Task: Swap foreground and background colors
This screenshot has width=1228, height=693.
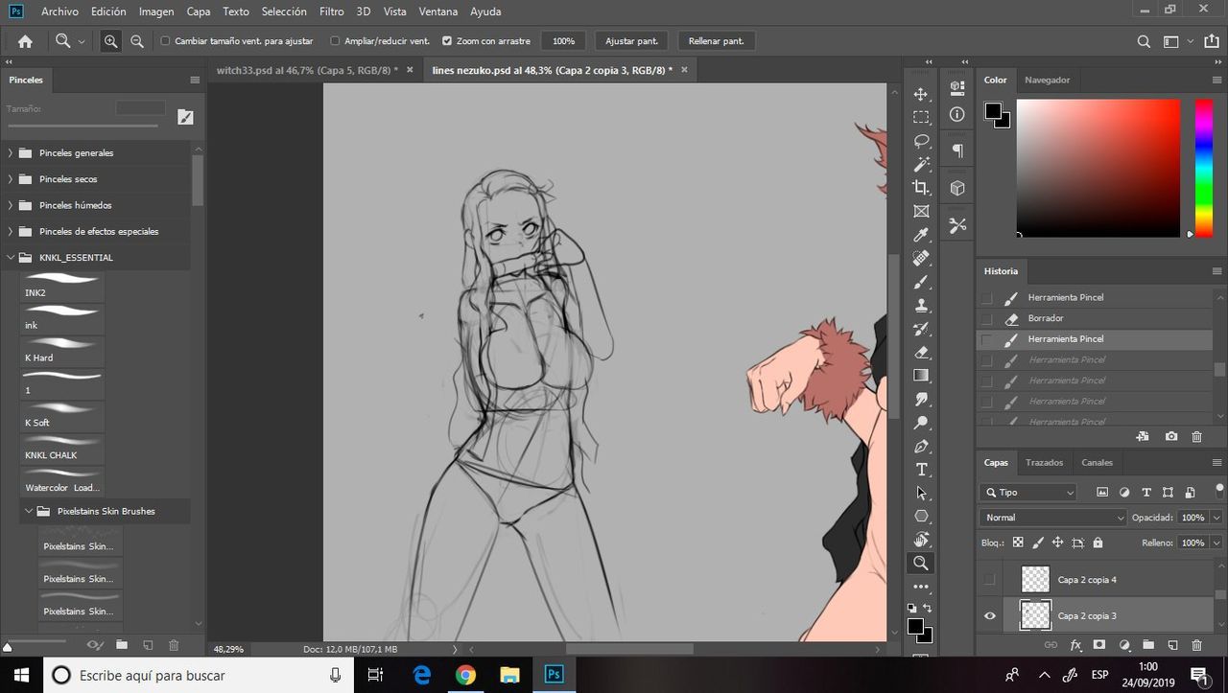Action: pos(928,608)
